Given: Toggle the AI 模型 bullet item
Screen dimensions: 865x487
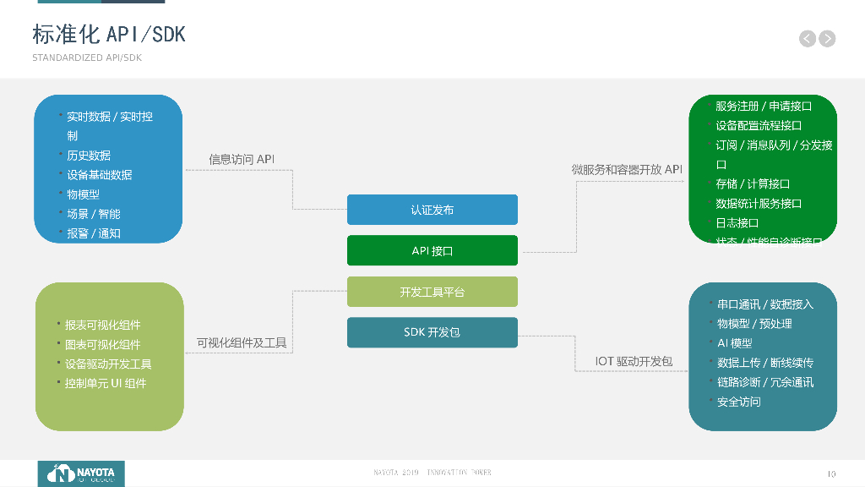Looking at the screenshot, I should (x=735, y=342).
